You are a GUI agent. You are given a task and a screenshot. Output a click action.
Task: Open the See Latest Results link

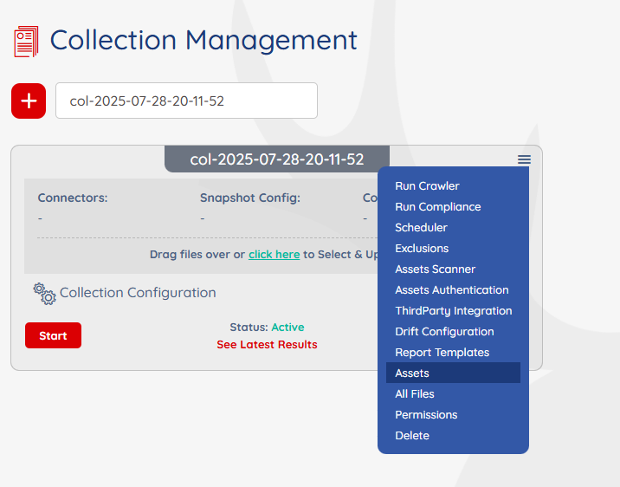(x=267, y=345)
